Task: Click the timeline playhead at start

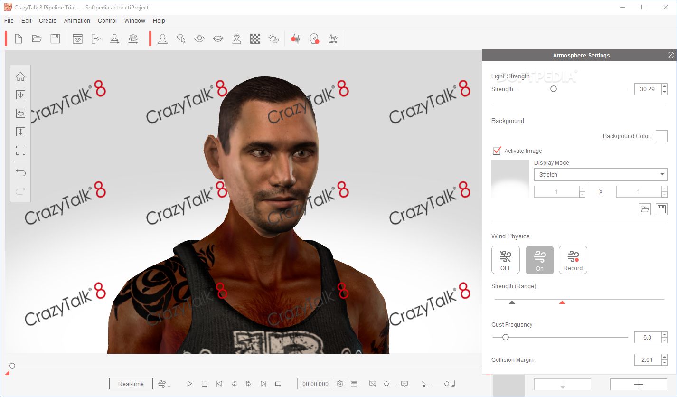Action: (x=12, y=366)
